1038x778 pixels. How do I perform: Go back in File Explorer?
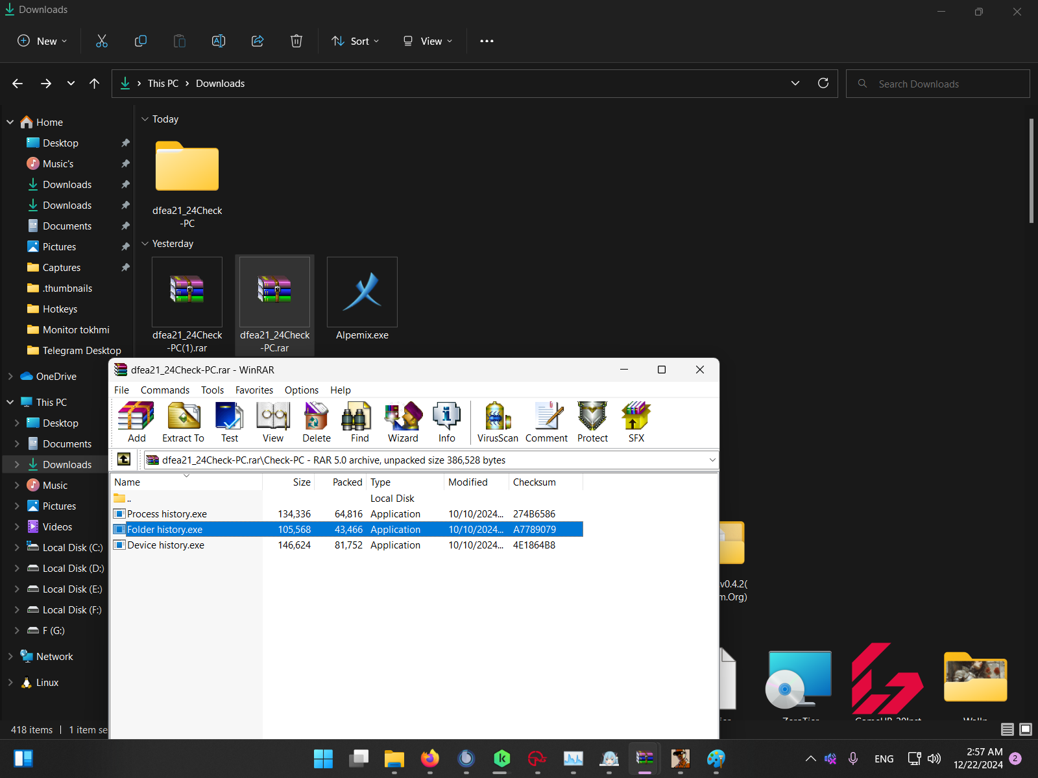coord(18,83)
